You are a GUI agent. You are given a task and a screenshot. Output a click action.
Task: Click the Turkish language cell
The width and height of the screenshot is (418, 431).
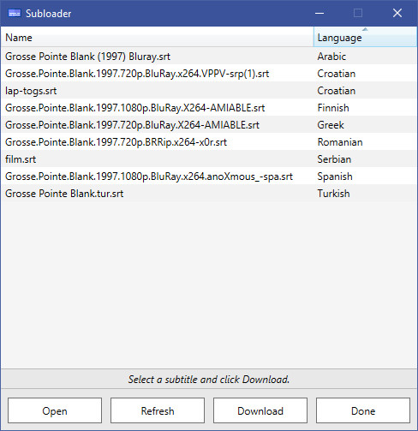point(333,194)
